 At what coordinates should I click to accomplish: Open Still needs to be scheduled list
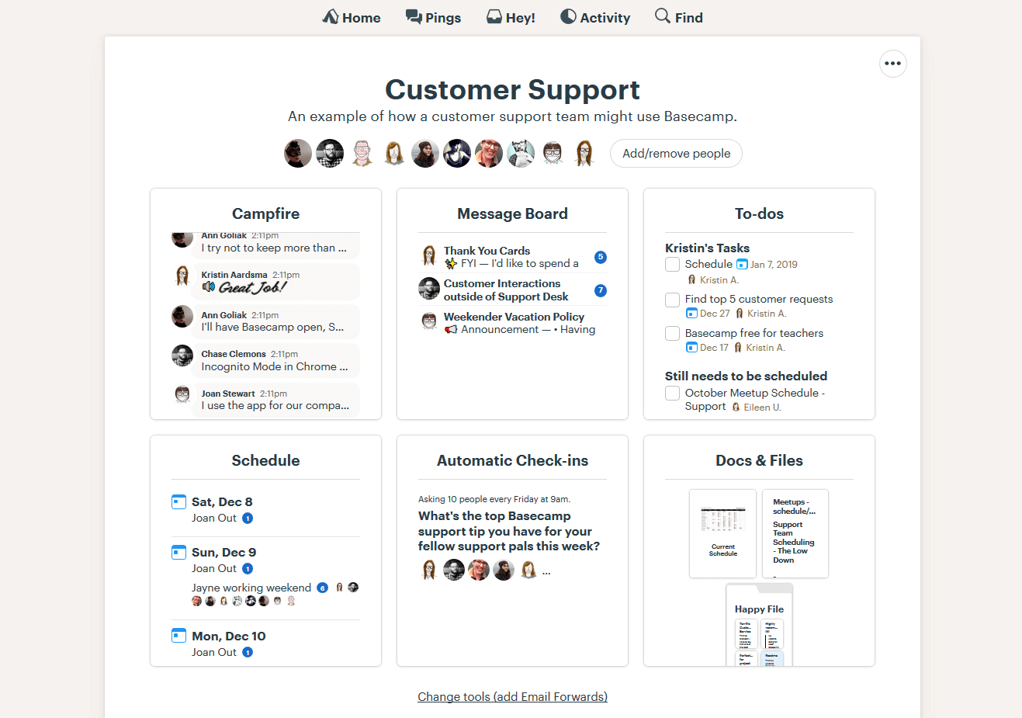[x=746, y=376]
